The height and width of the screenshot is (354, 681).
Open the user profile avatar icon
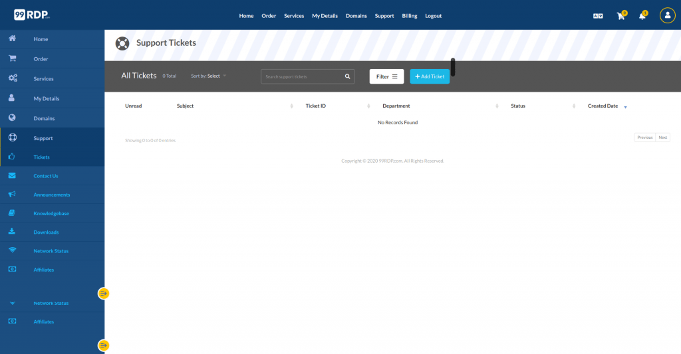[x=667, y=15]
